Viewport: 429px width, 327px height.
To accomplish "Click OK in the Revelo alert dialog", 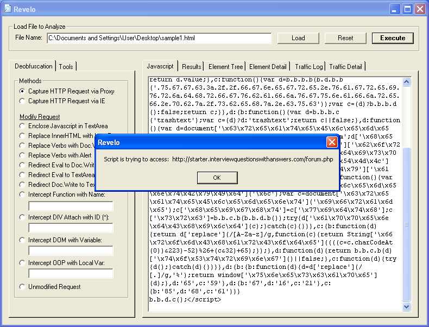I will click(x=217, y=178).
